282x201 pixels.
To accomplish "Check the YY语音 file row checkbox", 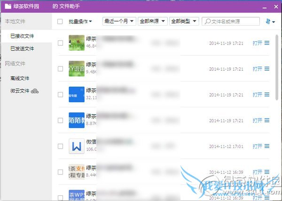I will coord(61,69).
